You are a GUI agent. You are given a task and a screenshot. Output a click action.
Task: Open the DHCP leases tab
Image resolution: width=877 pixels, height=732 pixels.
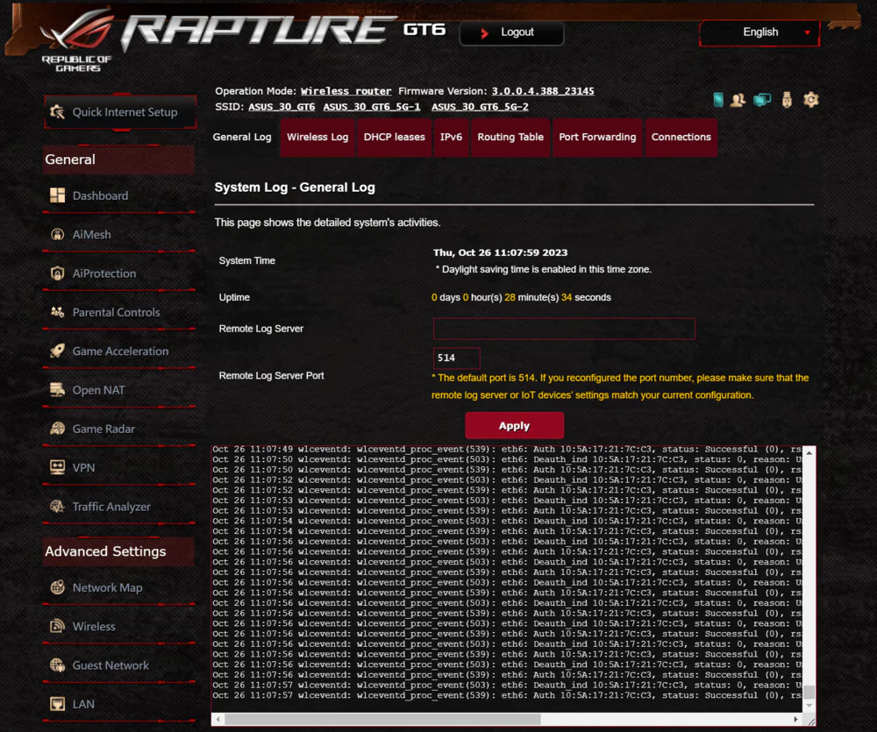pyautogui.click(x=395, y=137)
